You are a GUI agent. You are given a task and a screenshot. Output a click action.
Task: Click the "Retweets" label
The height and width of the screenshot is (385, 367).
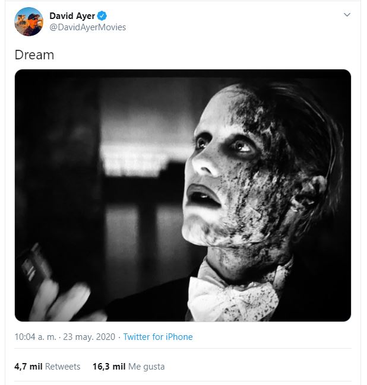pos(62,367)
